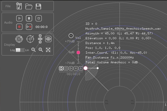The height and width of the screenshot is (111, 167).
Task: Click the play-and-record button
Action: pos(29,27)
